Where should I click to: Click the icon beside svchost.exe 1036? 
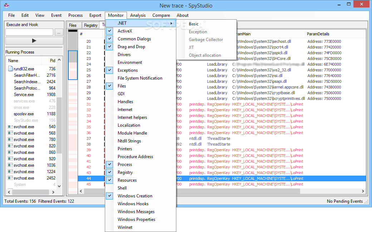10,165
